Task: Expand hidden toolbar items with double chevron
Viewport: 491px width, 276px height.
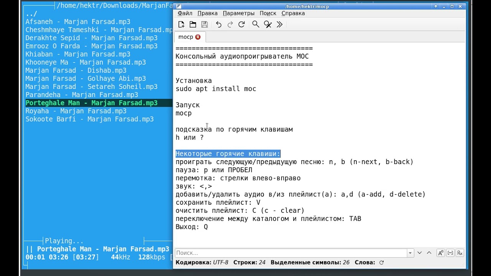Action: [x=279, y=25]
